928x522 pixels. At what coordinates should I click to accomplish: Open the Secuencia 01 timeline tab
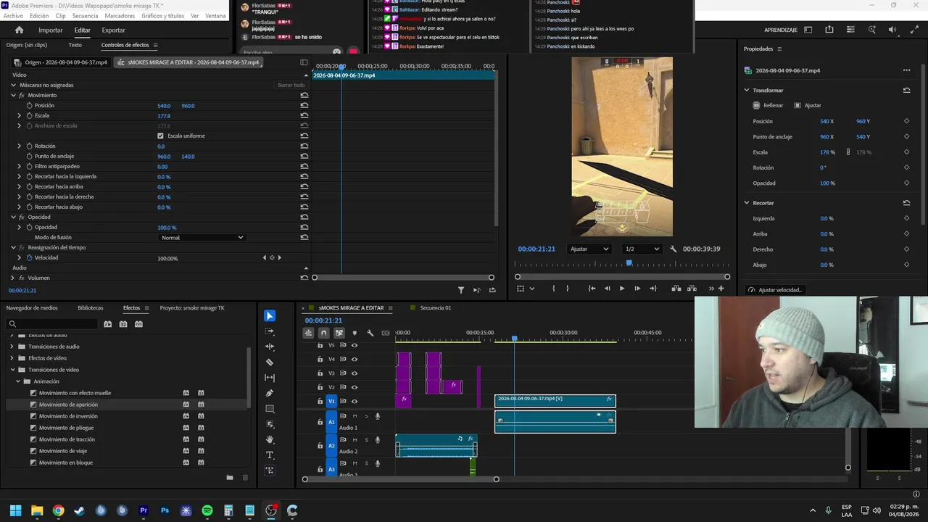(x=435, y=308)
